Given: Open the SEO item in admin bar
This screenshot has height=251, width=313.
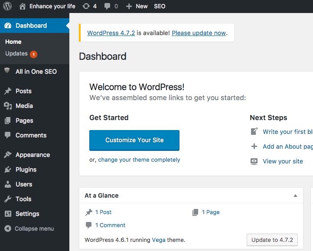Looking at the screenshot, I should (160, 7).
